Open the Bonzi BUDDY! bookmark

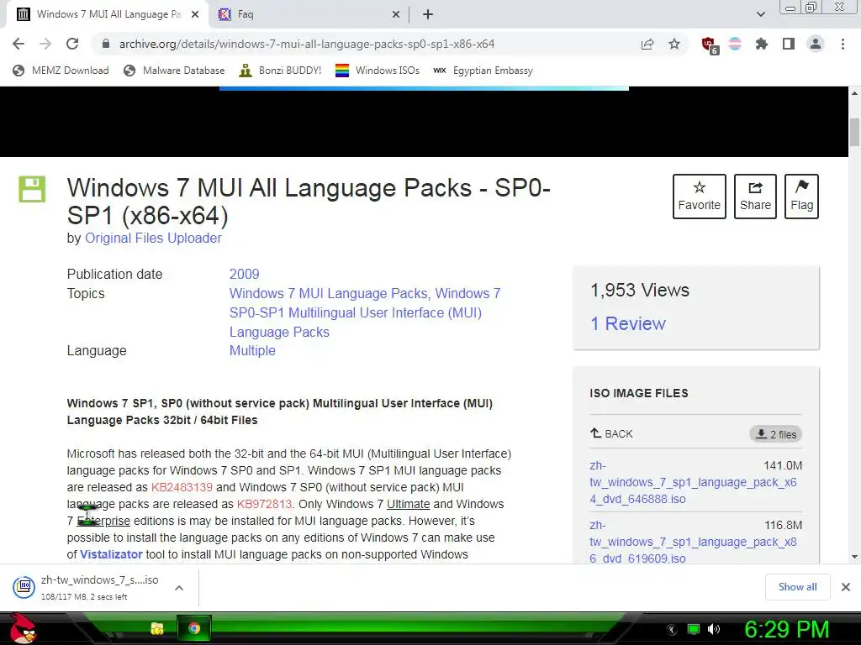coord(280,71)
